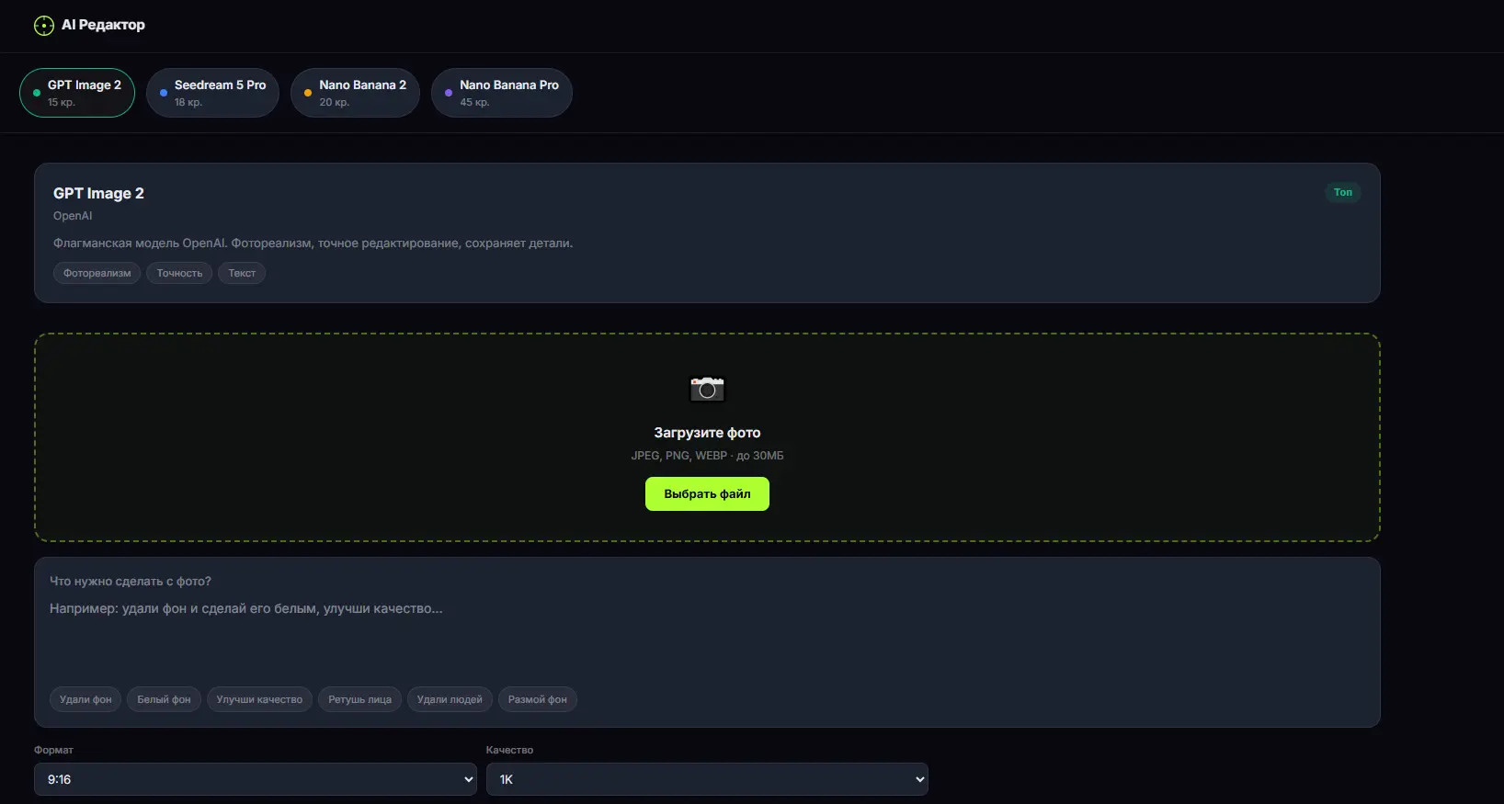
Task: Click the Размой фон preset chip
Action: [x=538, y=699]
